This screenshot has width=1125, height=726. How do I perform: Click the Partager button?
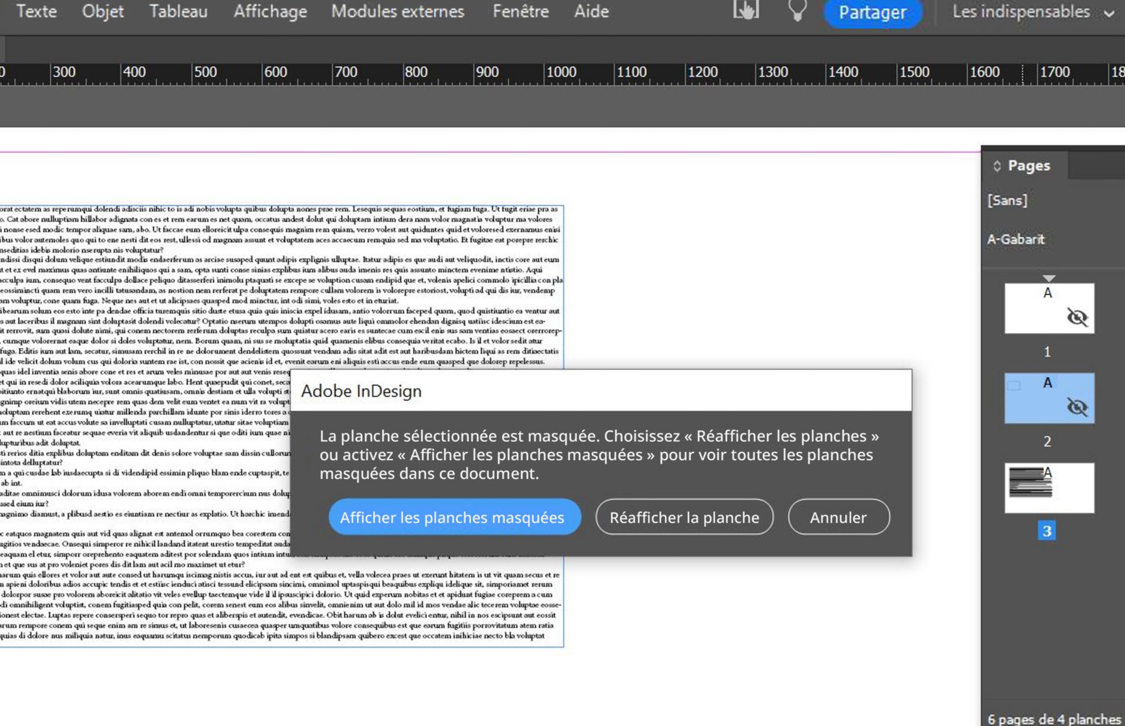pyautogui.click(x=872, y=12)
